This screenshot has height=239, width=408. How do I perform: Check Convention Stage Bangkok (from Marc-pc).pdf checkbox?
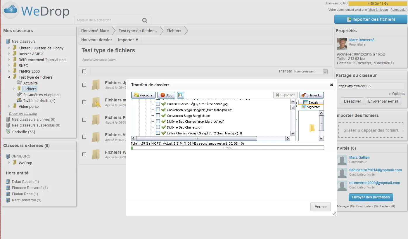(158, 110)
